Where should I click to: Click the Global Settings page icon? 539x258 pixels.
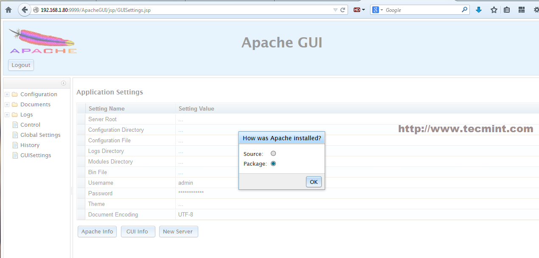15,135
